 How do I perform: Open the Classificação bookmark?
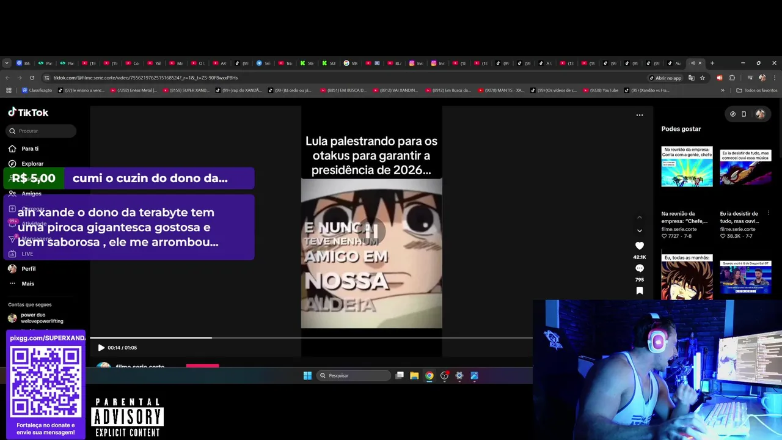pos(37,90)
